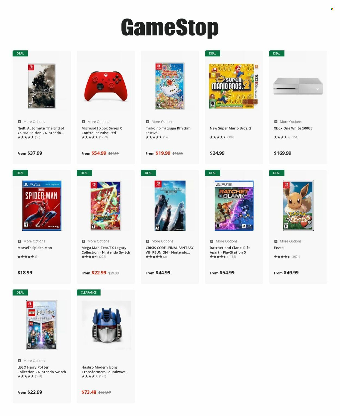The image size is (340, 416).
Task: Expand More Options for CRISIS CORE Final Fantasy
Action: pyautogui.click(x=147, y=241)
